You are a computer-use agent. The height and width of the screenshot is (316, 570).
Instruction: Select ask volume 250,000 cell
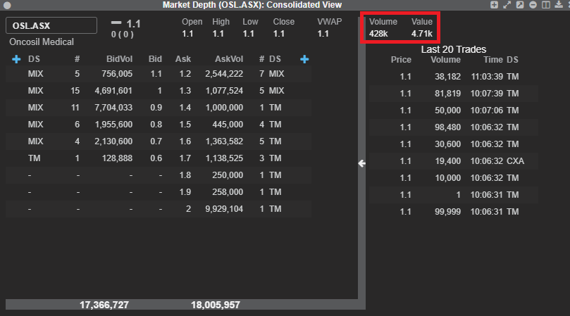(228, 175)
